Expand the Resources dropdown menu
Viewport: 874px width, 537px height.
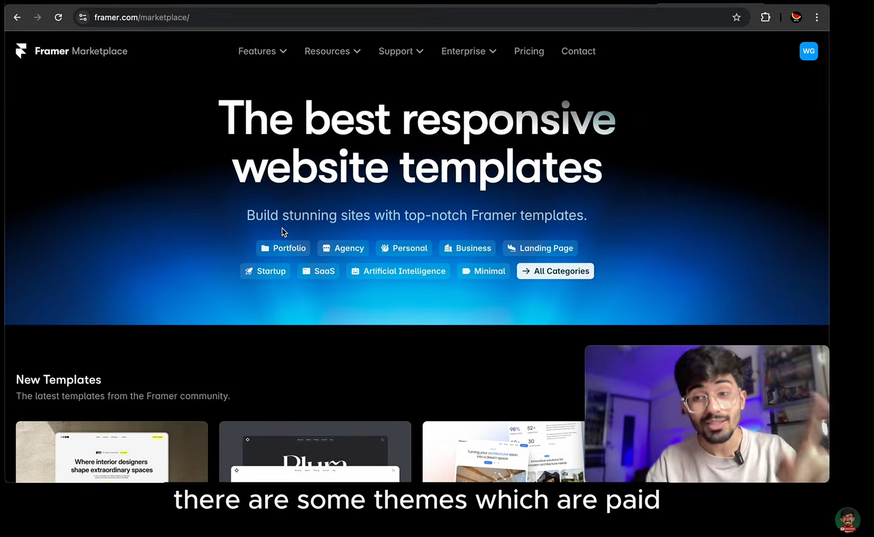(x=333, y=51)
